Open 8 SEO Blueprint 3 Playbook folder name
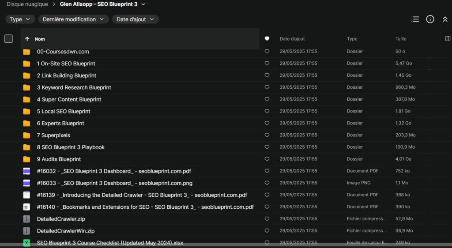The height and width of the screenshot is (248, 452). (71, 147)
